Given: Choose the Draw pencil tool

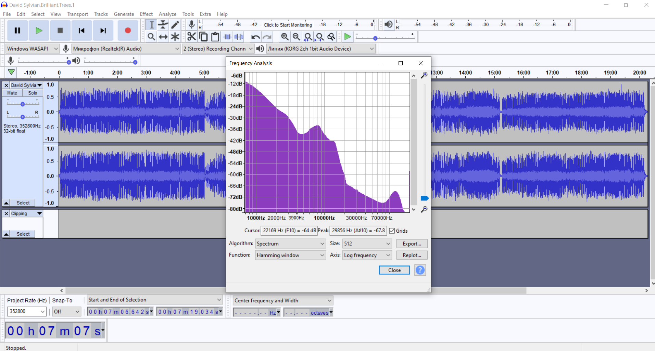Looking at the screenshot, I should click(175, 25).
